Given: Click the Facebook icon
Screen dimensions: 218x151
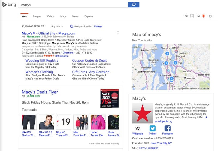Looking at the screenshot, I should (168, 128).
